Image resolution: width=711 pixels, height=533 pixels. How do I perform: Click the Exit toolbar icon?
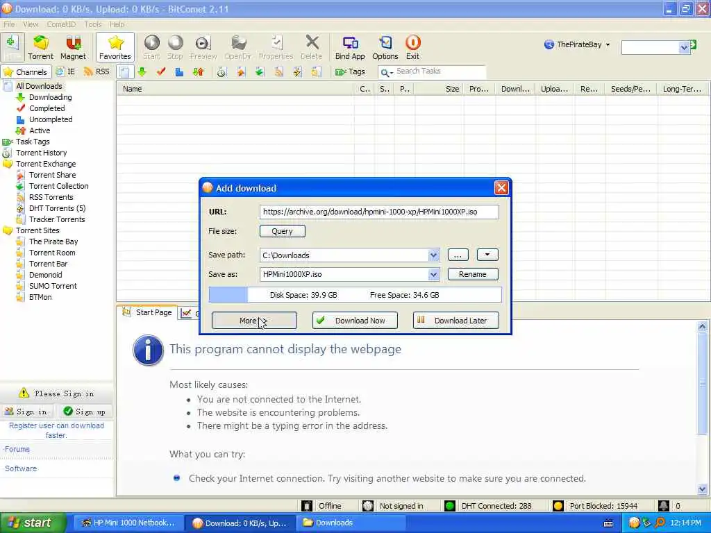412,48
